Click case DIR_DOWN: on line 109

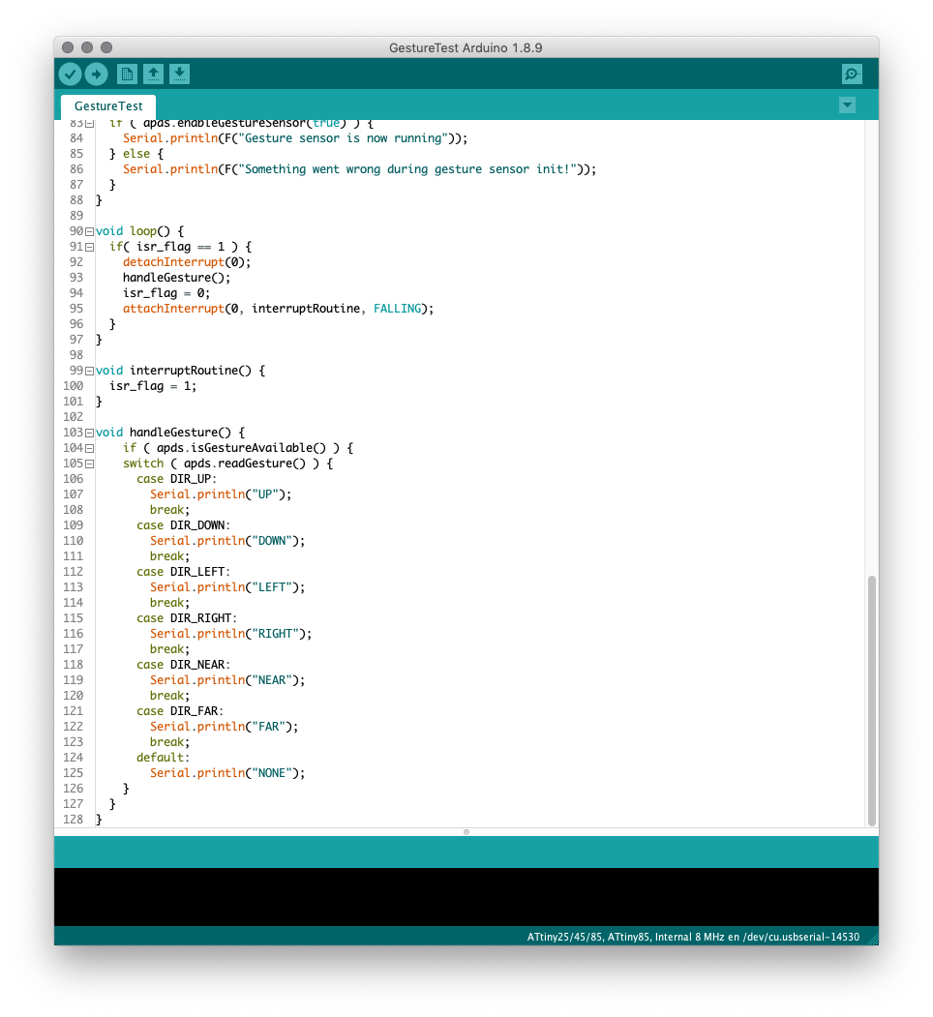183,525
